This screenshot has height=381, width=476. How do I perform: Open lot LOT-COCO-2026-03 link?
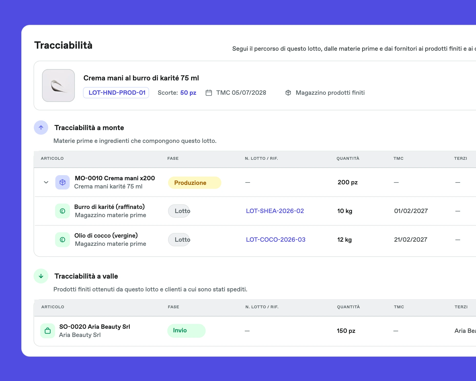[x=276, y=240]
